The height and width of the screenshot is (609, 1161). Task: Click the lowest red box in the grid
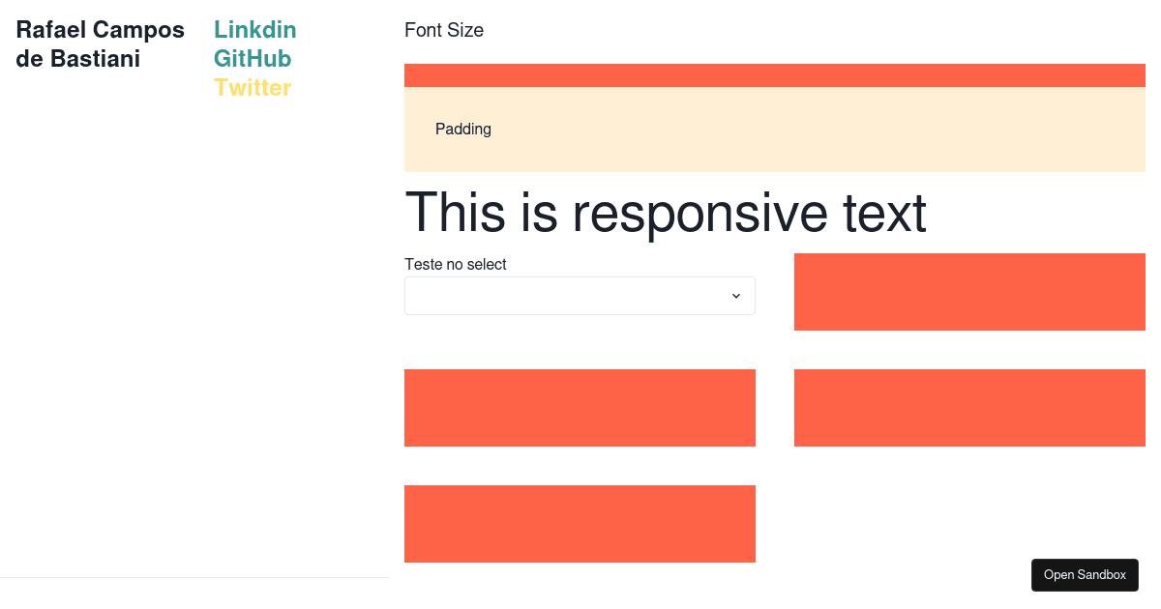pyautogui.click(x=580, y=524)
